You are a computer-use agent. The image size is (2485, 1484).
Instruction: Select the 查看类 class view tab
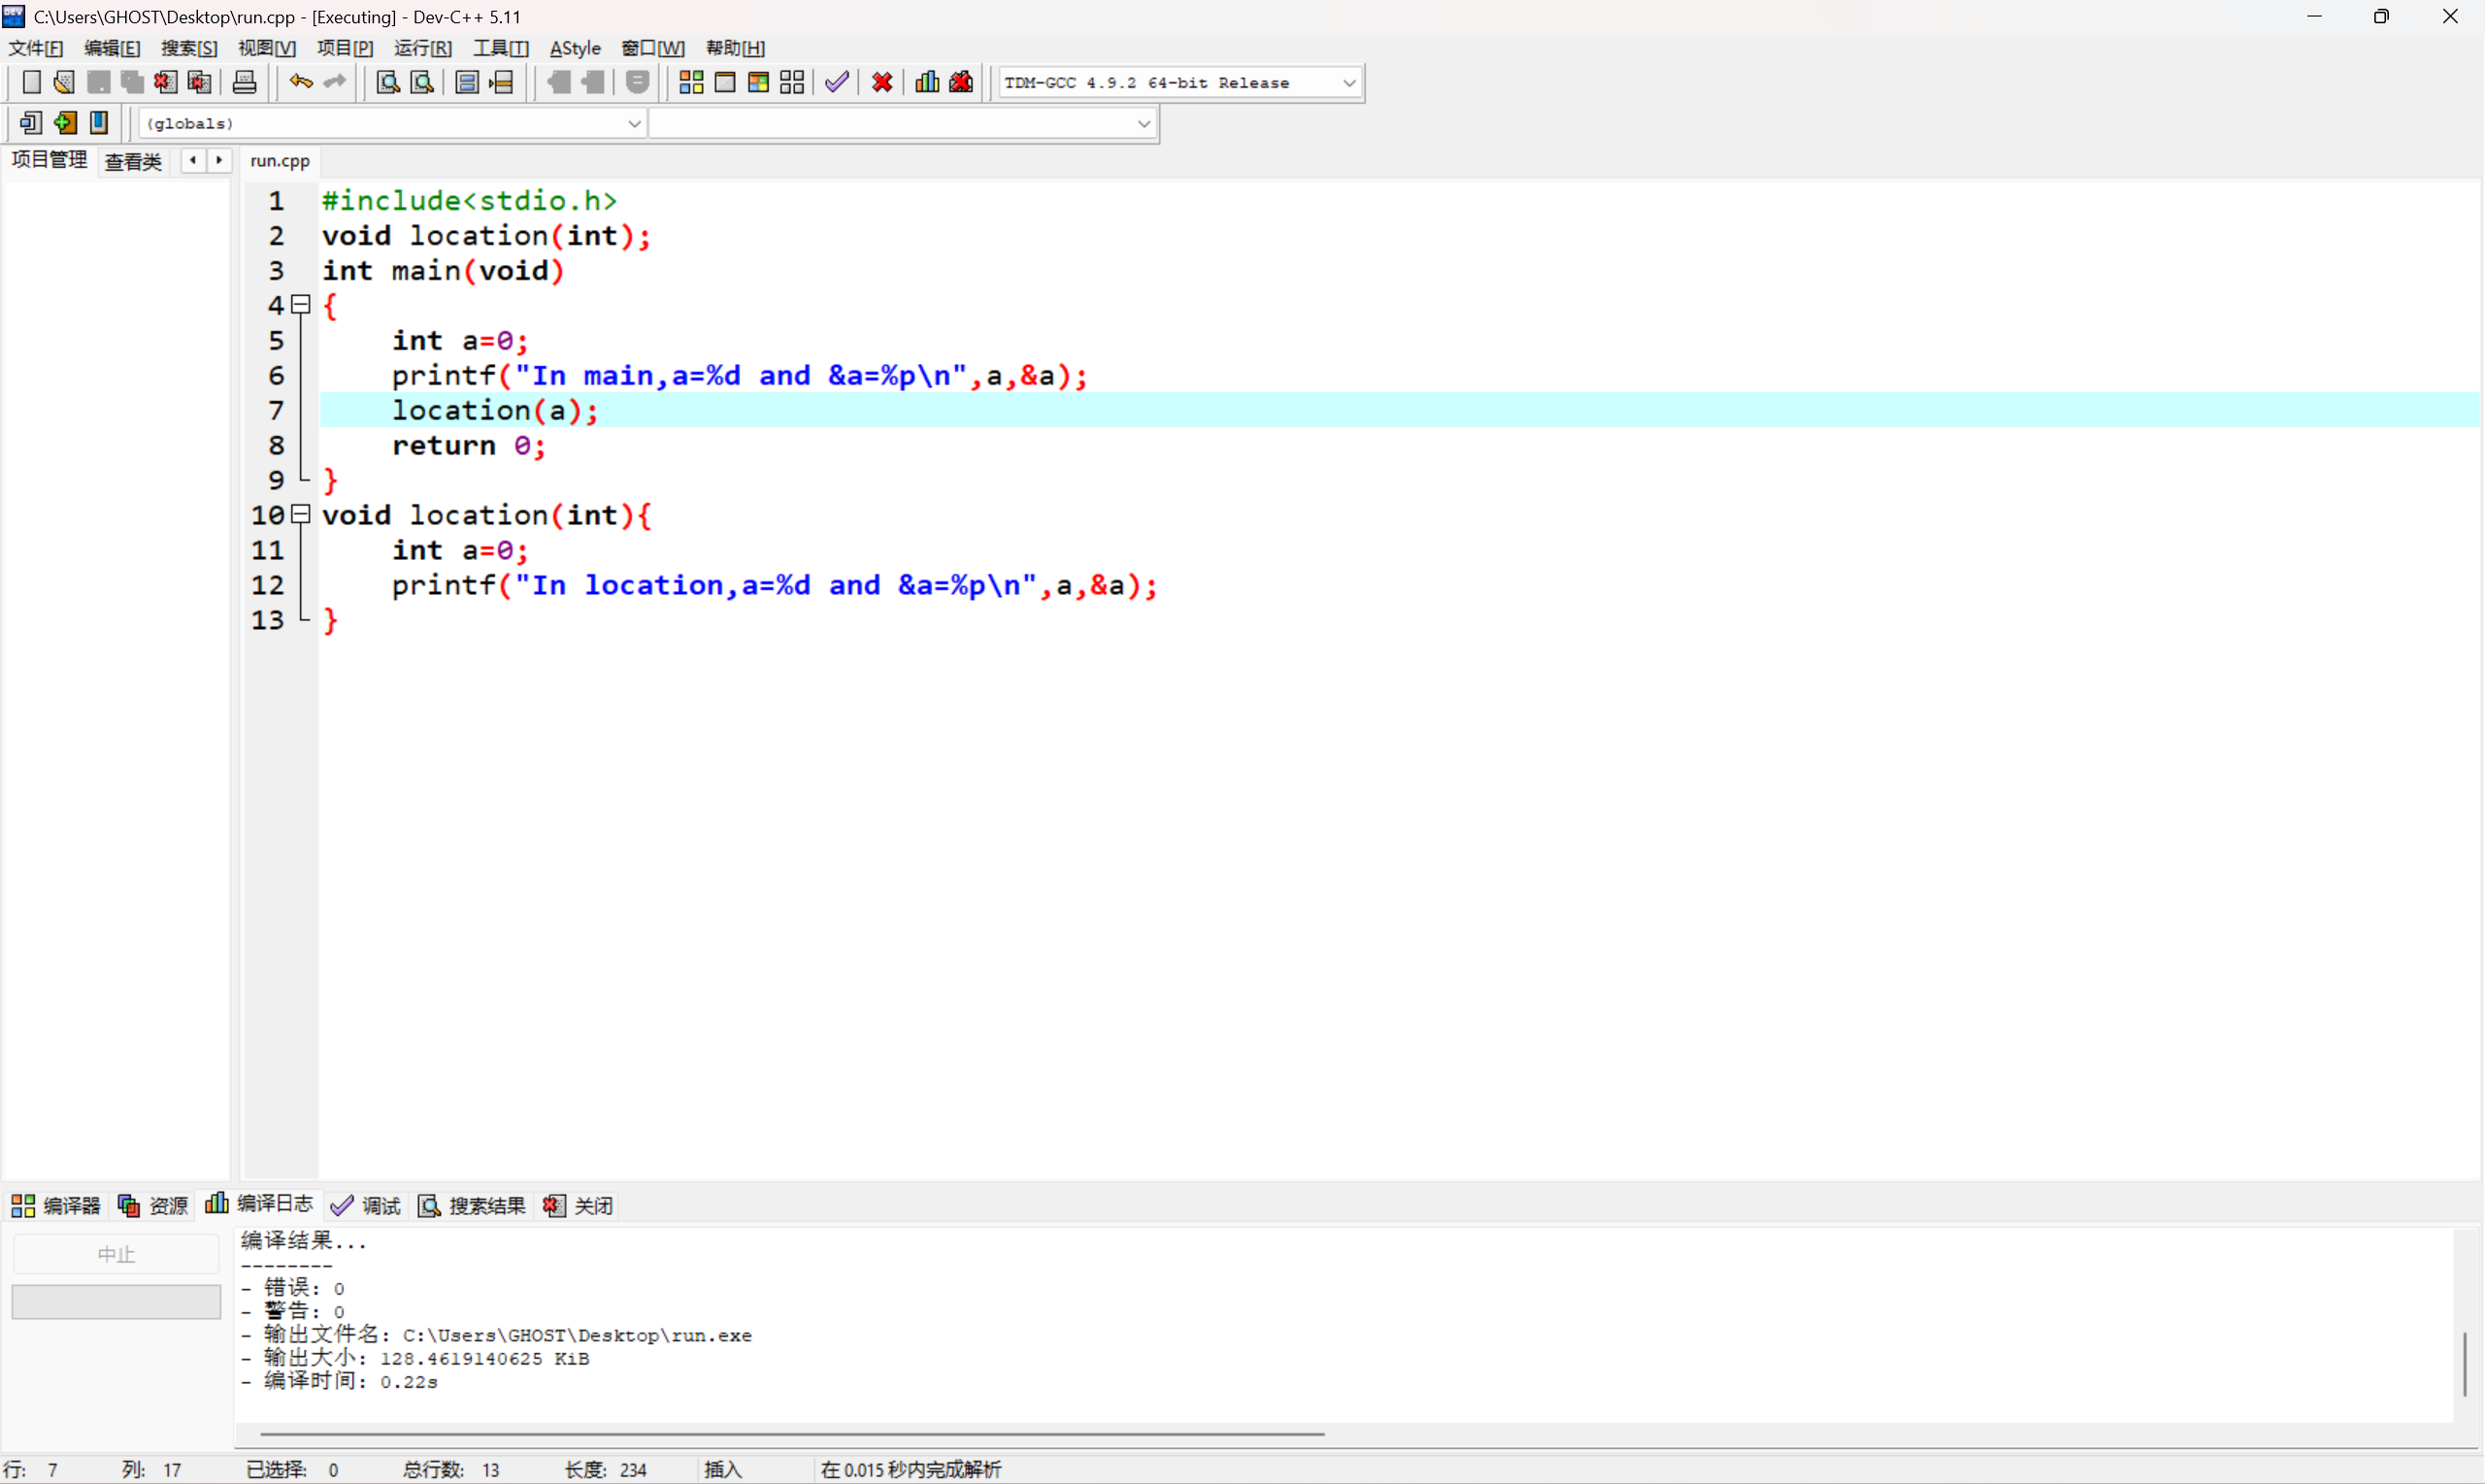click(x=133, y=161)
